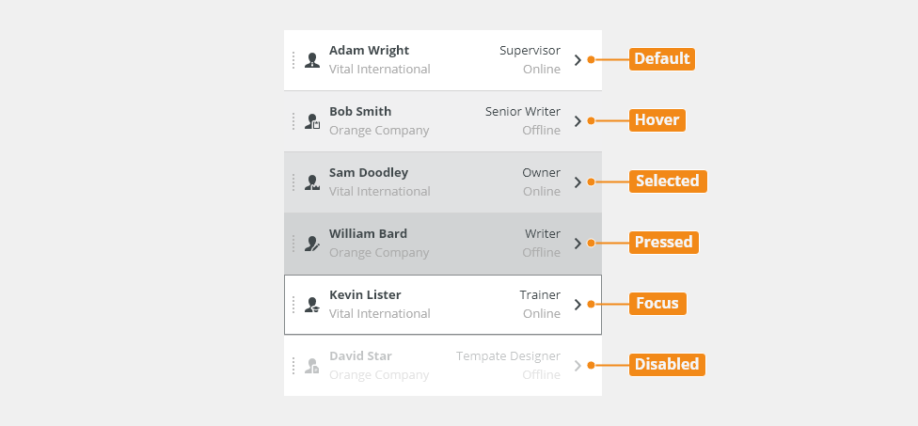Click Sam Doodley's owner user icon

click(312, 182)
